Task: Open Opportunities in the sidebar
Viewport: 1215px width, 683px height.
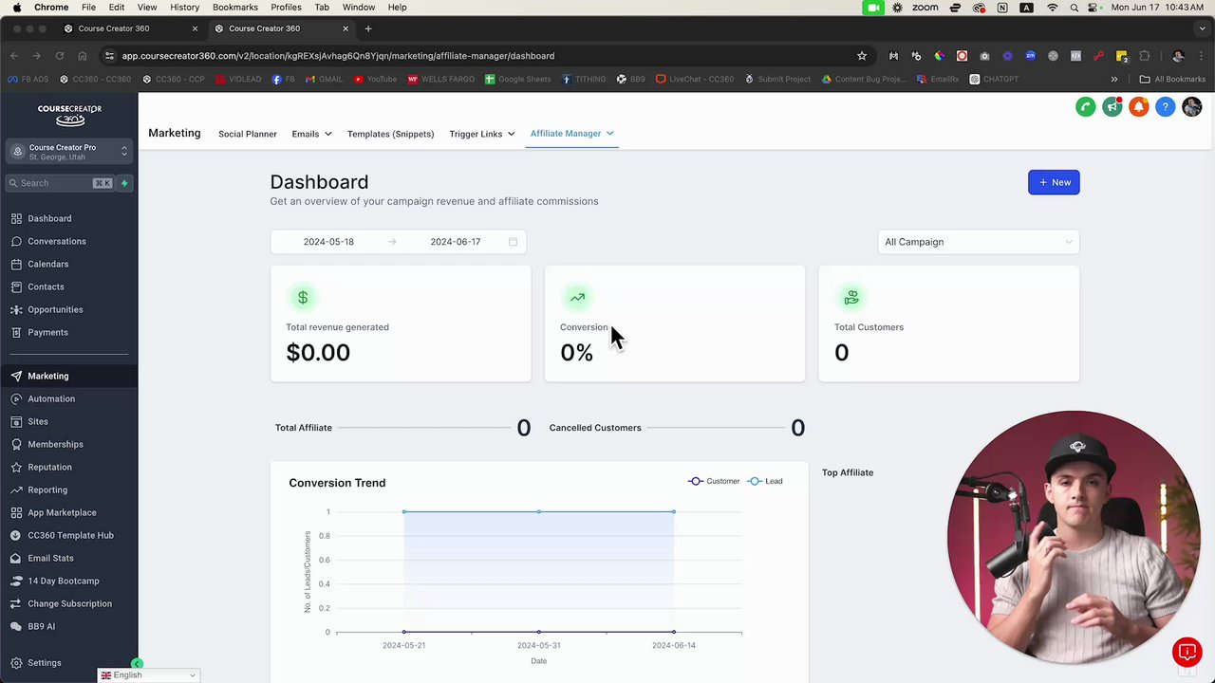Action: [x=55, y=309]
